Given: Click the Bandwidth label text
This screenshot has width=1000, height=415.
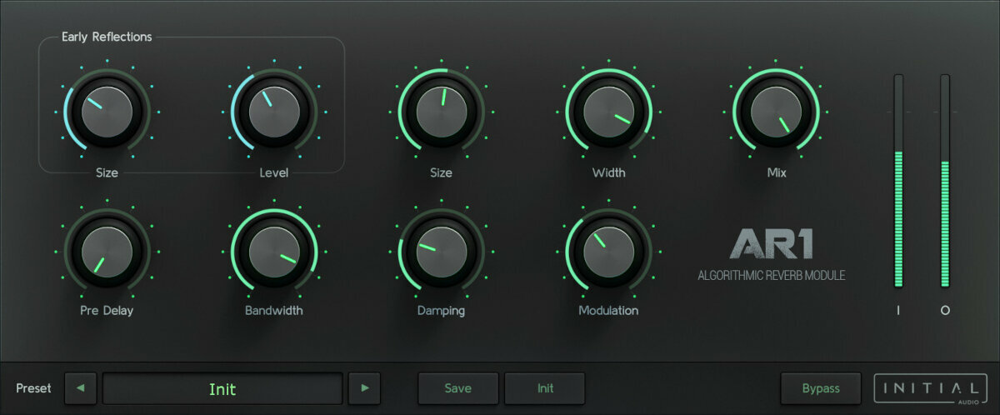Looking at the screenshot, I should coord(274,311).
